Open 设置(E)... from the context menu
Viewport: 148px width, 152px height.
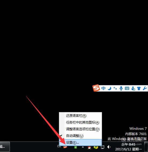point(80,143)
